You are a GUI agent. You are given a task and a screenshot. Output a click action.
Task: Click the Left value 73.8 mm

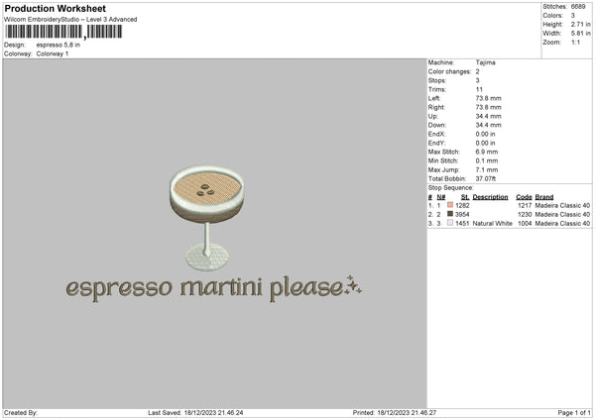tap(488, 98)
